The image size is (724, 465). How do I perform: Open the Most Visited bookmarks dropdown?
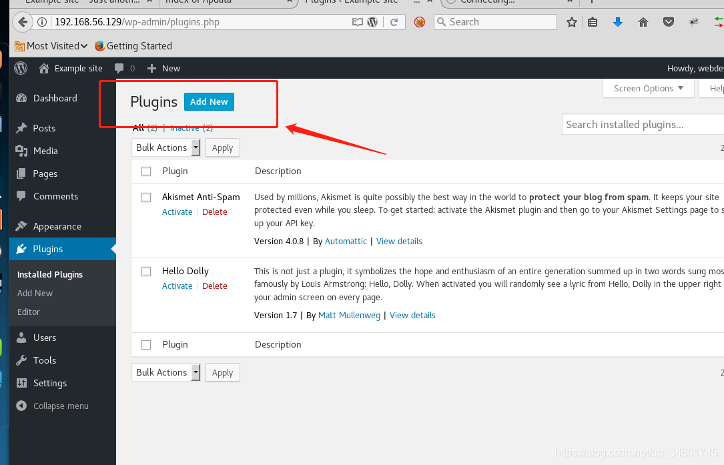[51, 46]
